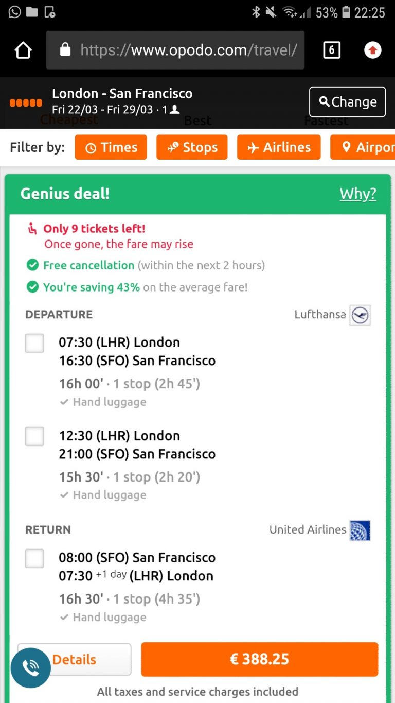
Task: Tap the red upload arrow browser icon
Action: click(372, 50)
